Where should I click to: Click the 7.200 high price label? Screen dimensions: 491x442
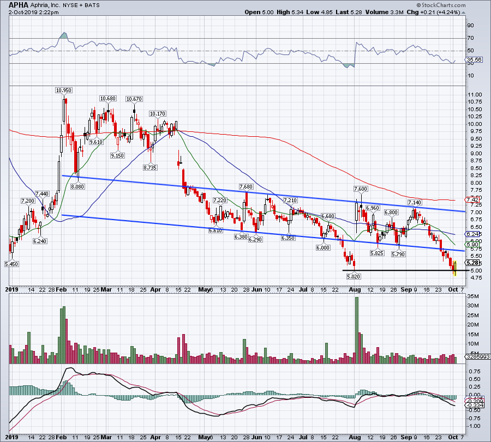pos(28,201)
